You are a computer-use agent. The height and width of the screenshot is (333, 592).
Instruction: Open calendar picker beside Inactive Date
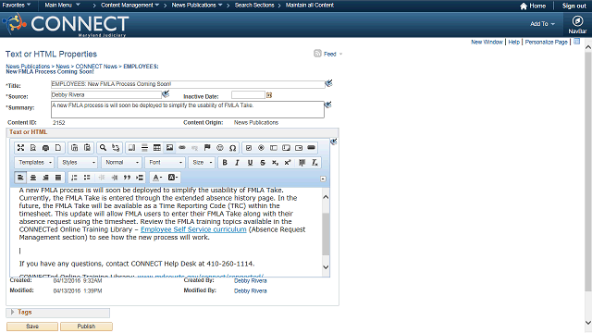pos(269,95)
